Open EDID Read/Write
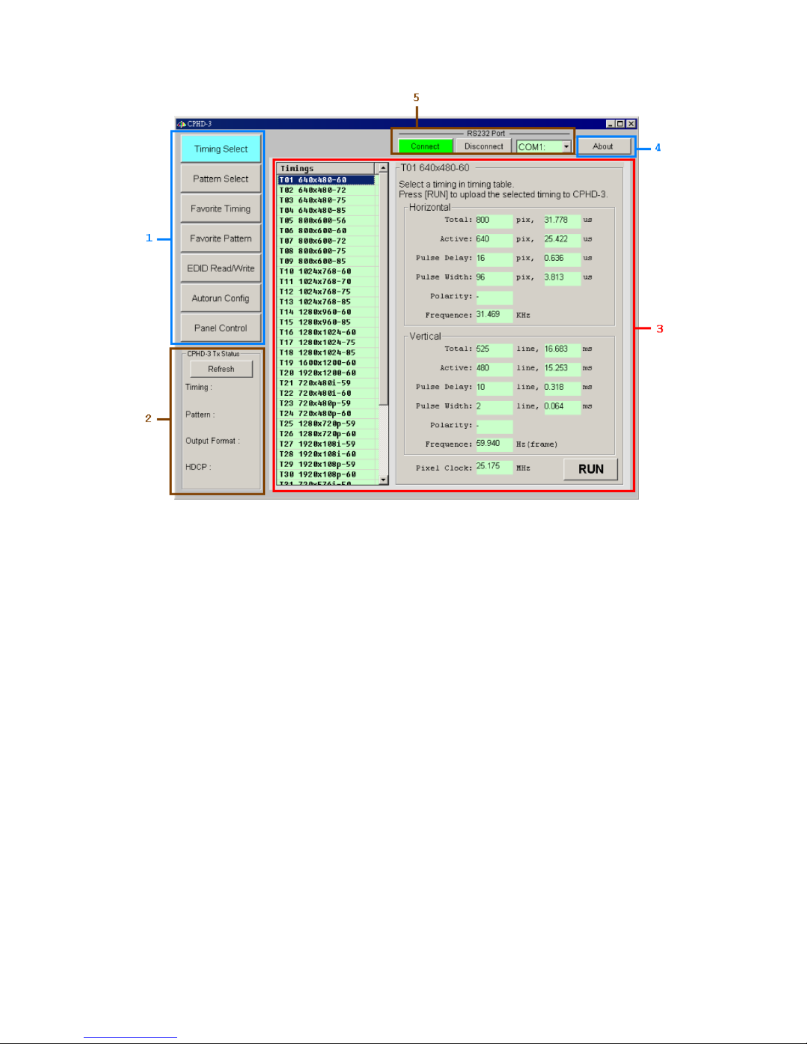The image size is (807, 1044). tap(221, 268)
